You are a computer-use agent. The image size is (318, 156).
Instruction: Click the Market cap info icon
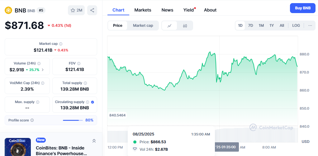(x=61, y=44)
